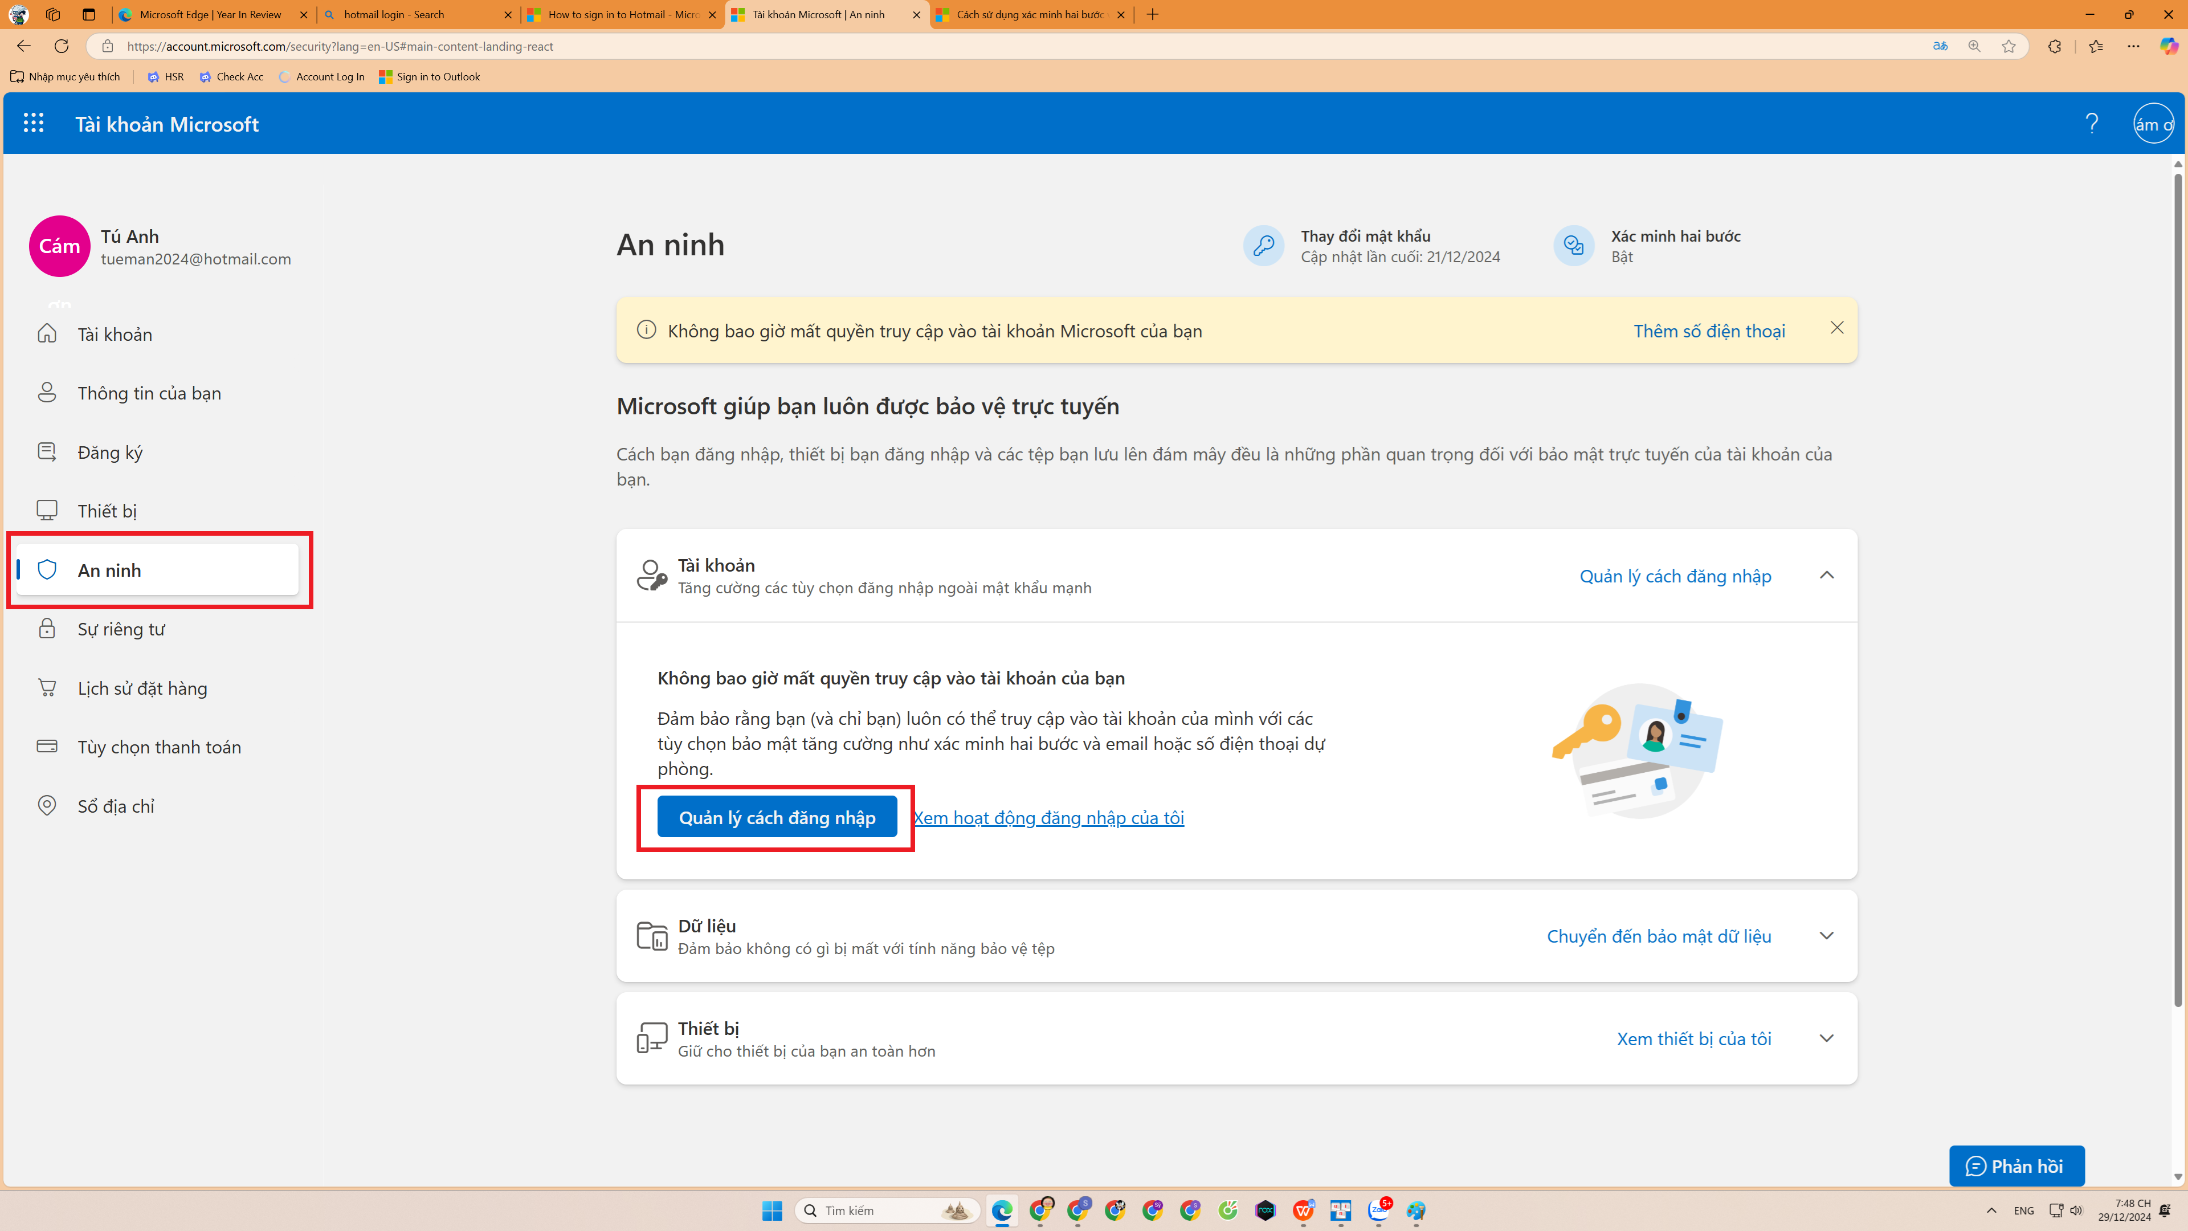
Task: Open Nhập mục yêu thích bookmarks item
Action: click(x=66, y=76)
